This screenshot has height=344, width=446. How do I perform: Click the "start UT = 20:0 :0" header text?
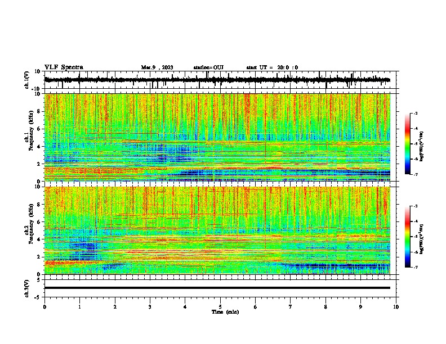pyautogui.click(x=272, y=67)
